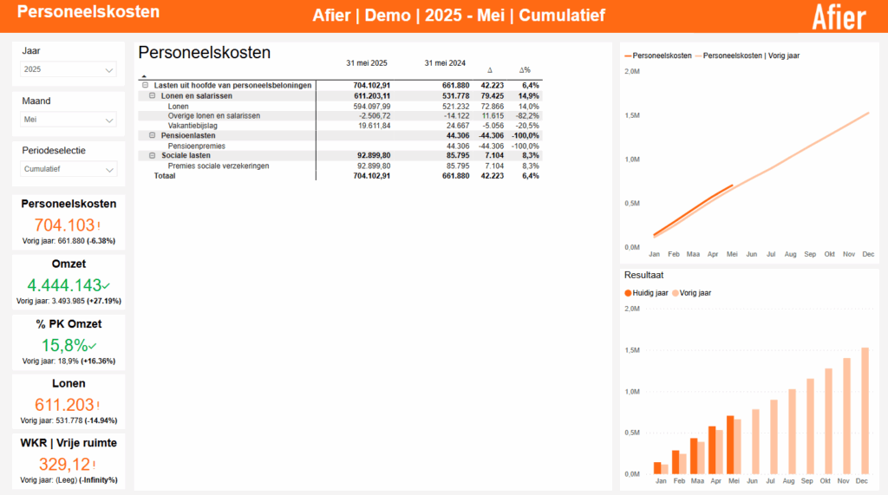Open the Maand dropdown showing Mei

pos(69,120)
